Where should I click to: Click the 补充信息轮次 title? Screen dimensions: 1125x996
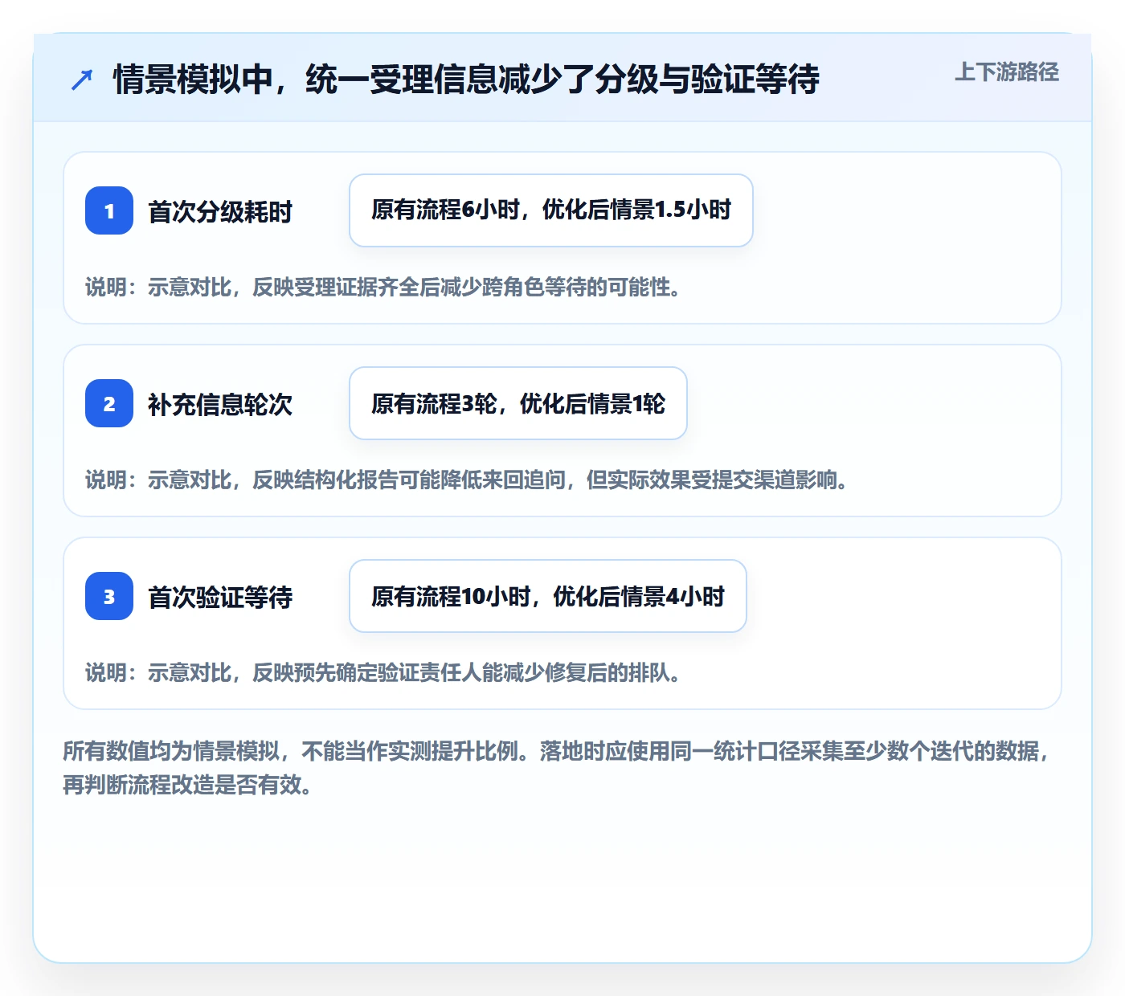point(220,404)
